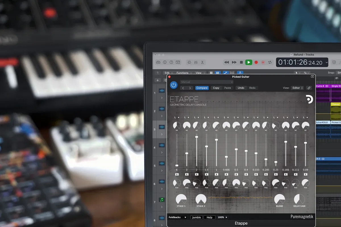The width and height of the screenshot is (341, 227).
Task: Click Paste in the plugin header
Action: click(228, 88)
